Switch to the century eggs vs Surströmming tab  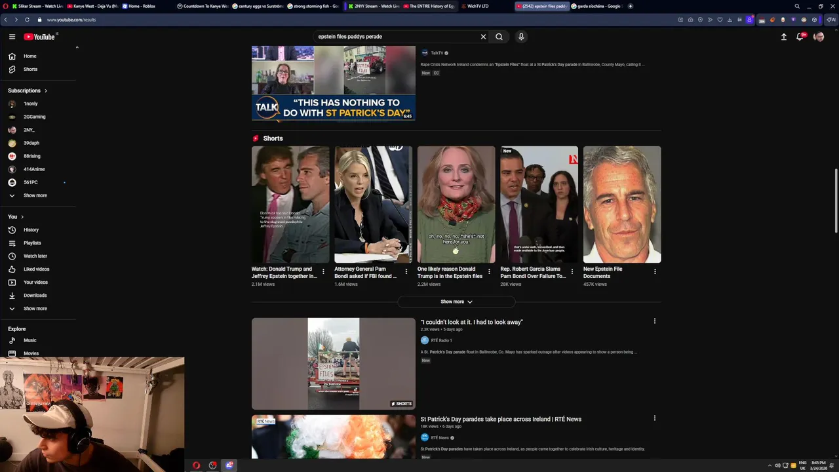(x=257, y=6)
